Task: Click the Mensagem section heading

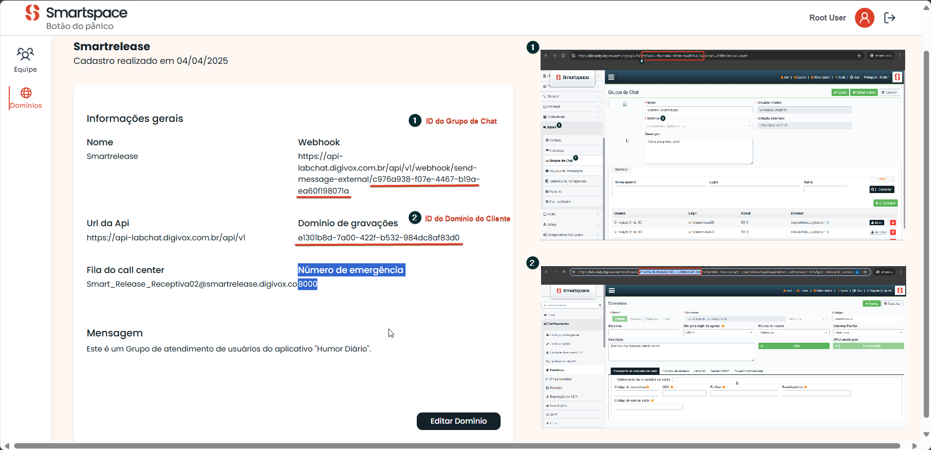Action: [115, 333]
